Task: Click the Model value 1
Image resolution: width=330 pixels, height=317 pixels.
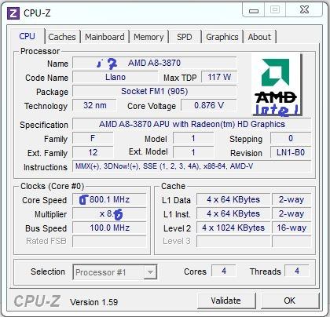Action: coord(193,138)
